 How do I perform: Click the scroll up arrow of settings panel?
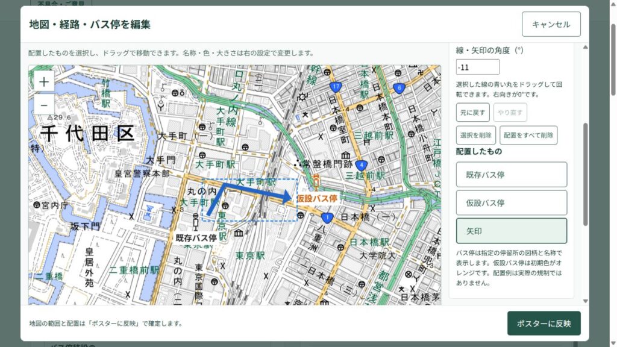585,47
